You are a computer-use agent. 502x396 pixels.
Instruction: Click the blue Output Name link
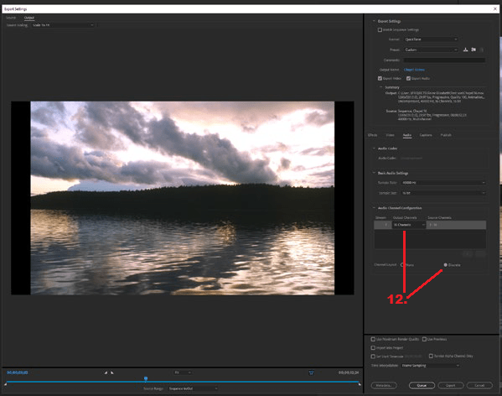[x=414, y=70]
